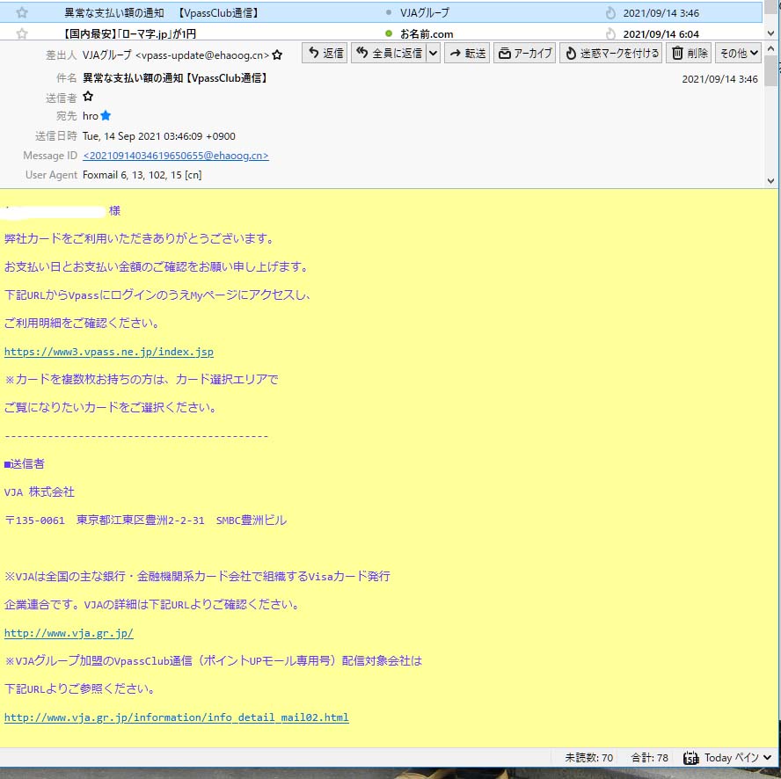Screen dimensions: 781x779
Task: Click the Forward (転送) toolbar icon
Action: coord(466,53)
